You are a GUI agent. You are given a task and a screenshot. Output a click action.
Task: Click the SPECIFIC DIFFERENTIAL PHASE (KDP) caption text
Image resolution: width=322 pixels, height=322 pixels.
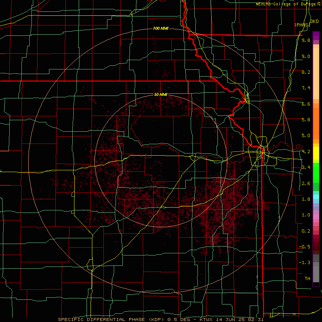pos(112,319)
